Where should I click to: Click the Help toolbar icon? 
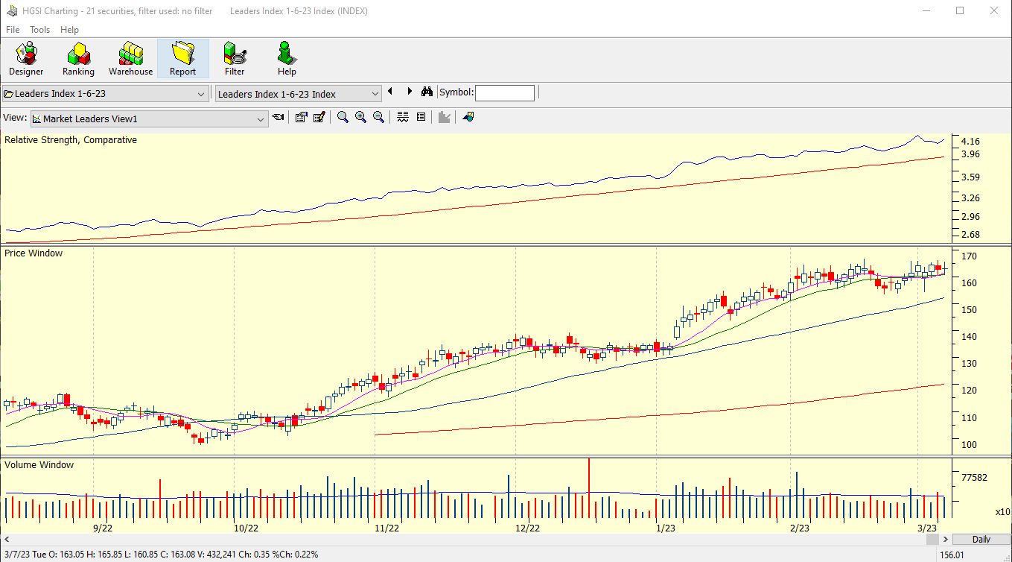[287, 59]
